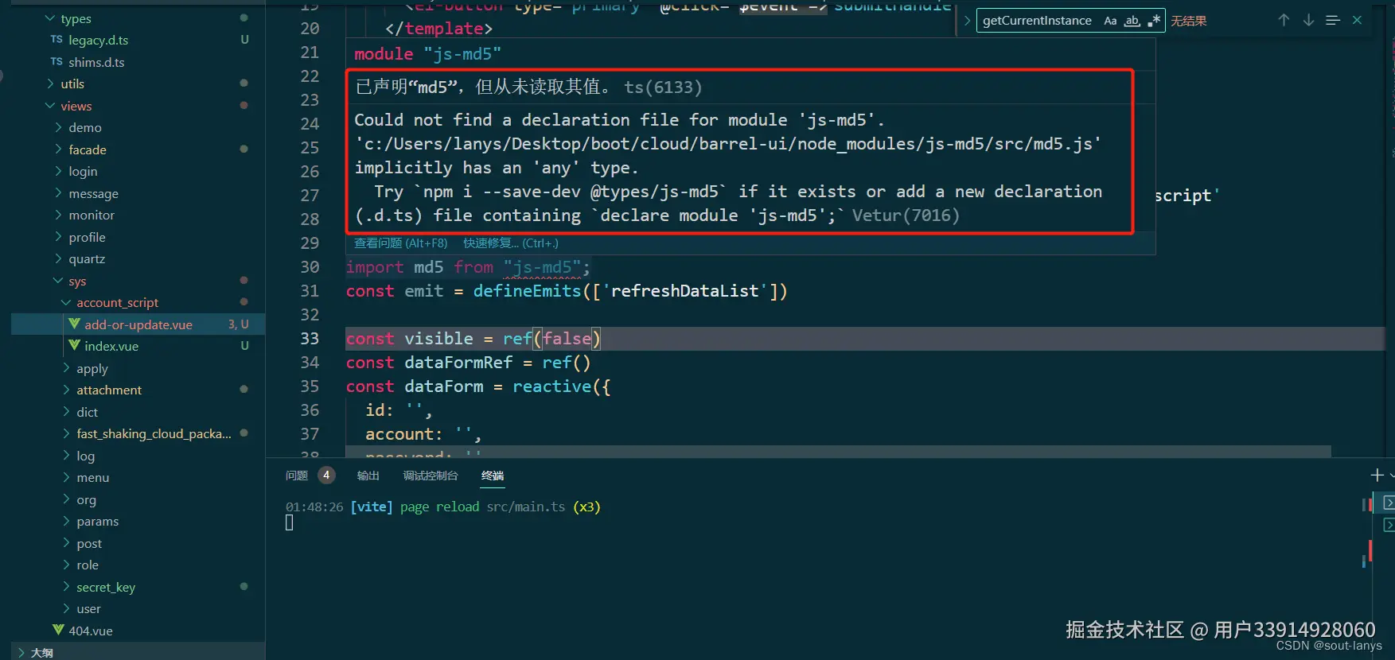Expand the log folder
Image resolution: width=1395 pixels, height=660 pixels.
tap(85, 456)
